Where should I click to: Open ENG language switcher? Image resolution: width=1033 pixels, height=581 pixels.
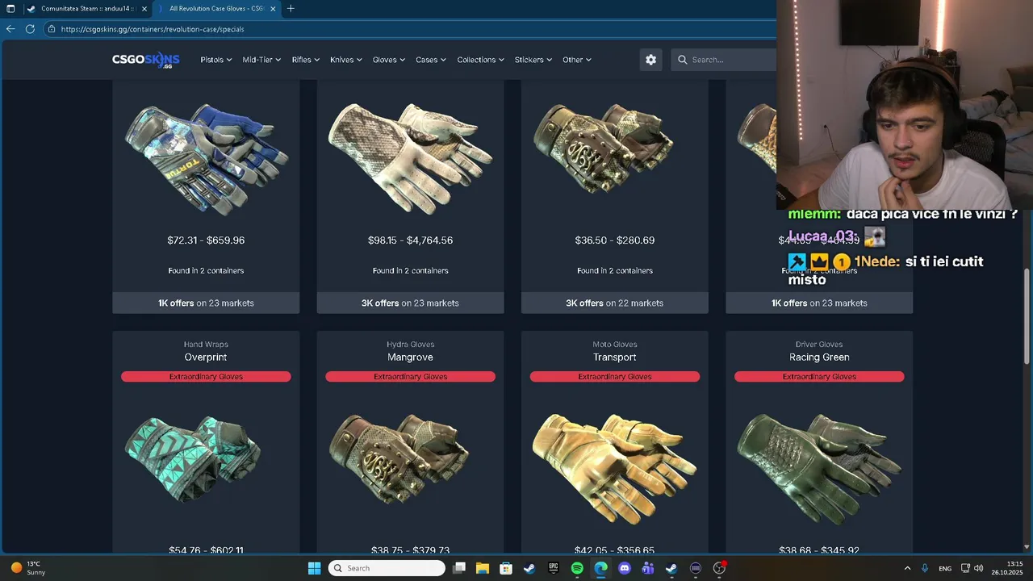pos(945,568)
